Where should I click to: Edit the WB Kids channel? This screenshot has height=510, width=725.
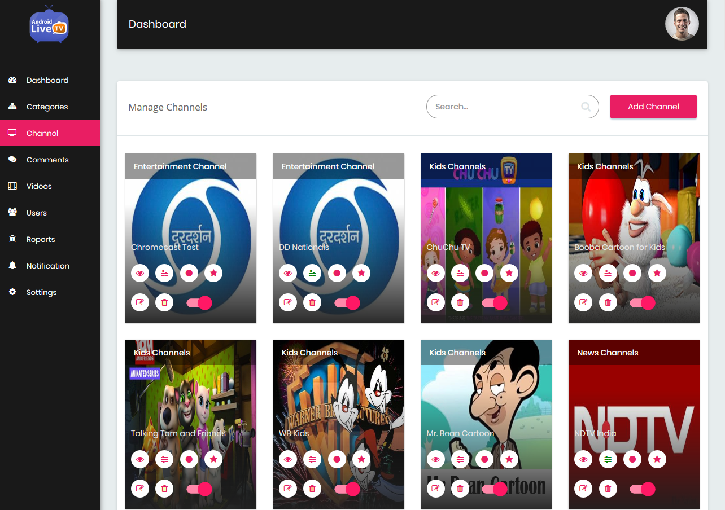[x=288, y=489]
